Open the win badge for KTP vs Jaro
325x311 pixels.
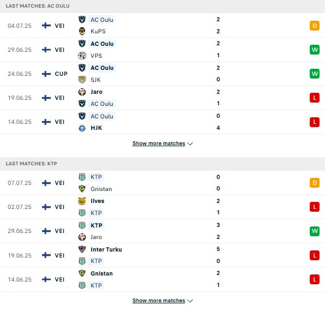(x=315, y=231)
